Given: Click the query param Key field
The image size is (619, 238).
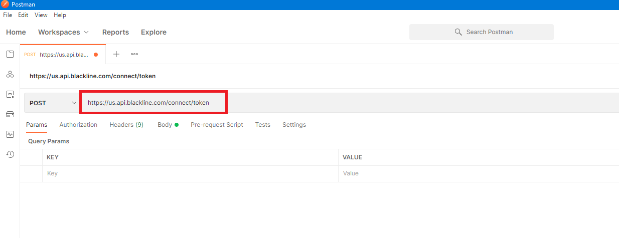Looking at the screenshot, I should pyautogui.click(x=190, y=173).
